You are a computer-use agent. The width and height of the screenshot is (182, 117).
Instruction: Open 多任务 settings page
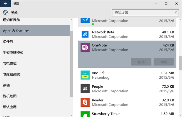coord(35,41)
